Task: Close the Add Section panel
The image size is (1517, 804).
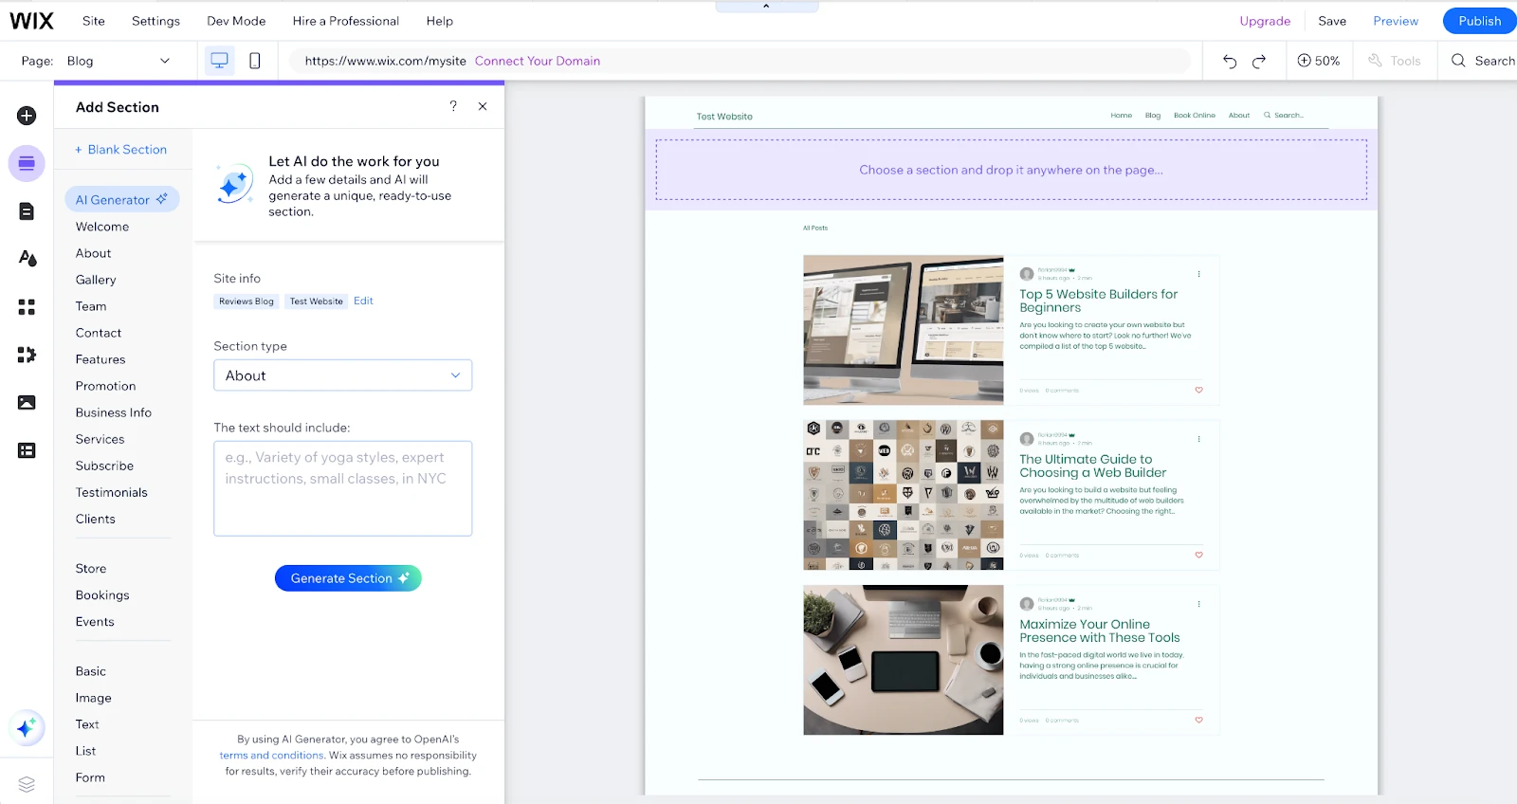Action: coord(483,106)
